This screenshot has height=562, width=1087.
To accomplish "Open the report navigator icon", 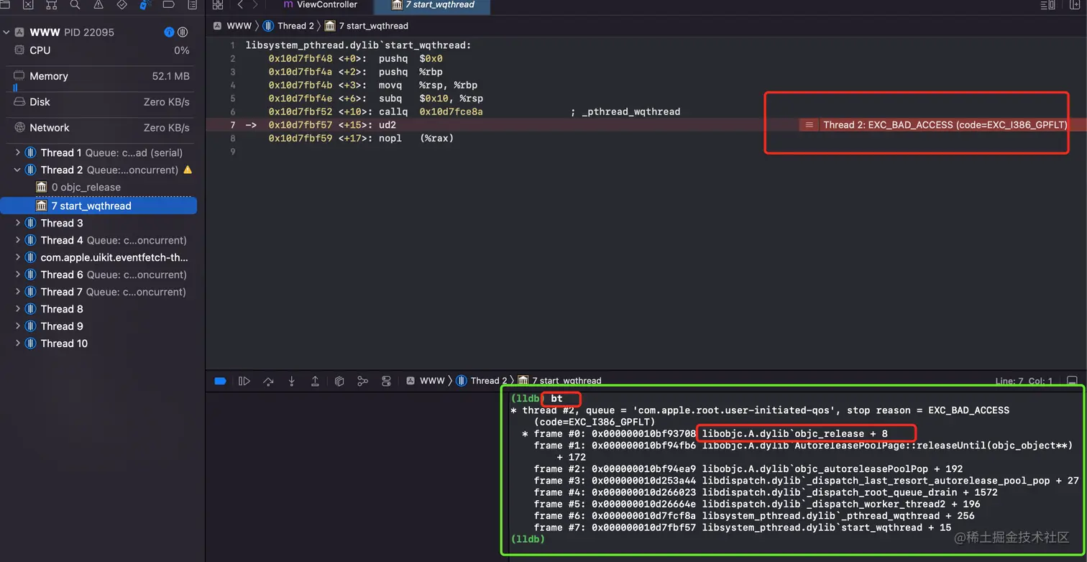I will pyautogui.click(x=192, y=5).
